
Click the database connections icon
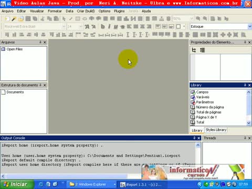[x=169, y=19]
